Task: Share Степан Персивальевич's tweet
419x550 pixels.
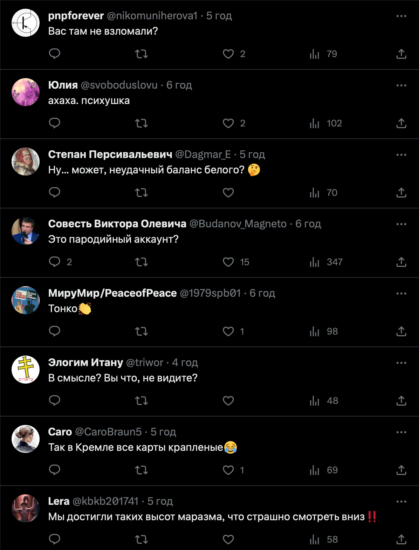Action: pyautogui.click(x=401, y=193)
